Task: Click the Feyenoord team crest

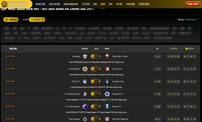Action: pos(107,69)
